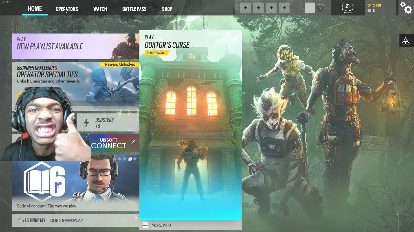Click the player profile avatar icon

click(x=310, y=8)
